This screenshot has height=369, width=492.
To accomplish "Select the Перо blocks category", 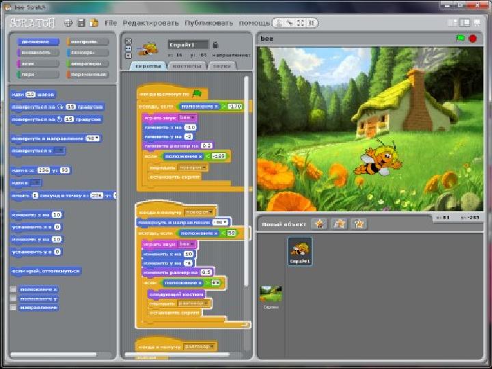I will [38, 74].
